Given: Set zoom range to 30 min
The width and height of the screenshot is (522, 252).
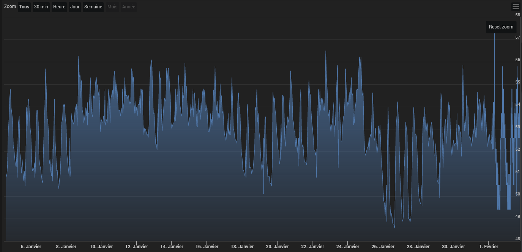Looking at the screenshot, I should pyautogui.click(x=41, y=7).
